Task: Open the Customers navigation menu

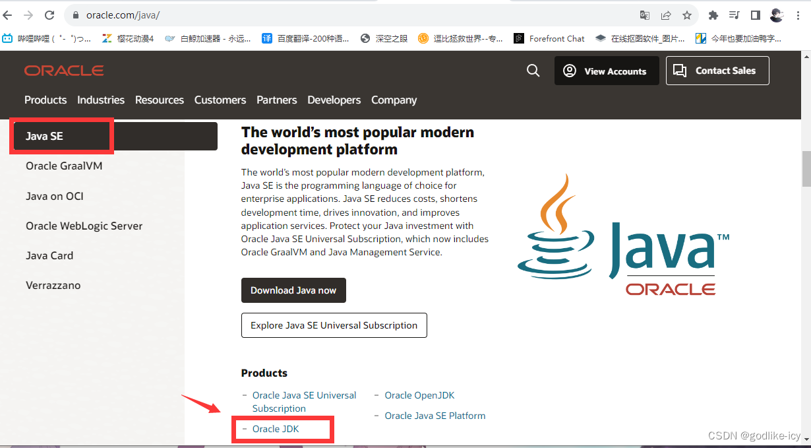Action: tap(220, 100)
